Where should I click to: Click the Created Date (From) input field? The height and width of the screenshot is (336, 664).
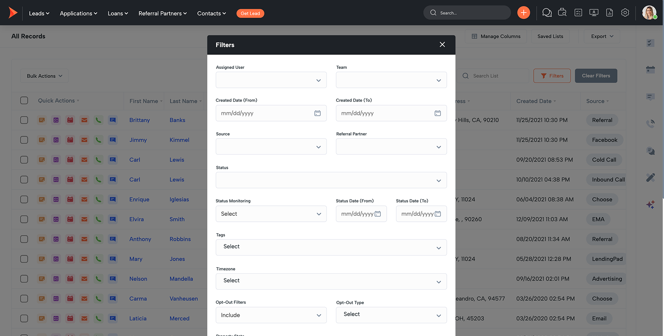271,113
